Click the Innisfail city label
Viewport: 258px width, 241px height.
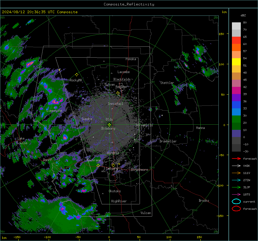click(116, 104)
